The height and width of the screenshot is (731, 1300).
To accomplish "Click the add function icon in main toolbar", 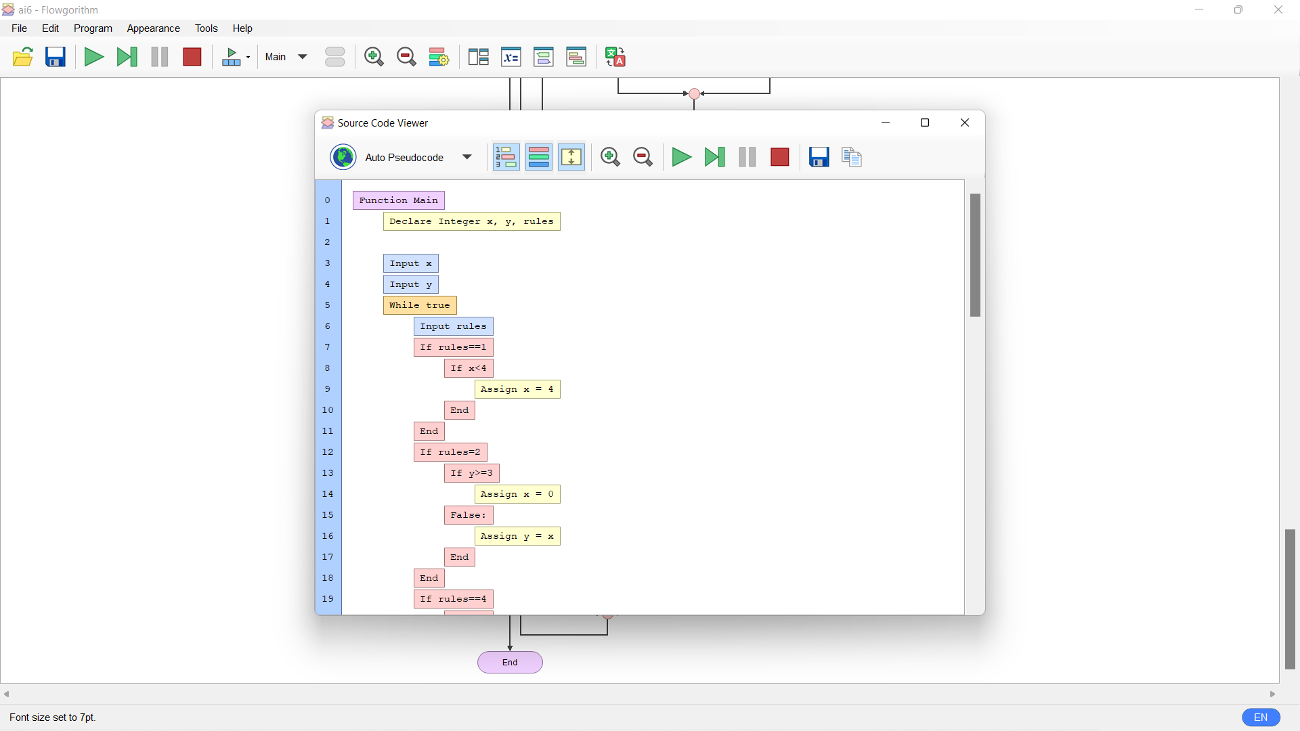I will [335, 57].
